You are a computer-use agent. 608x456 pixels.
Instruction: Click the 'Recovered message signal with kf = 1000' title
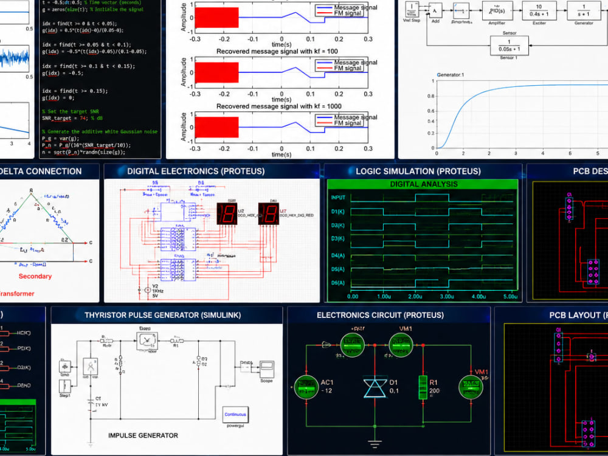coord(279,106)
